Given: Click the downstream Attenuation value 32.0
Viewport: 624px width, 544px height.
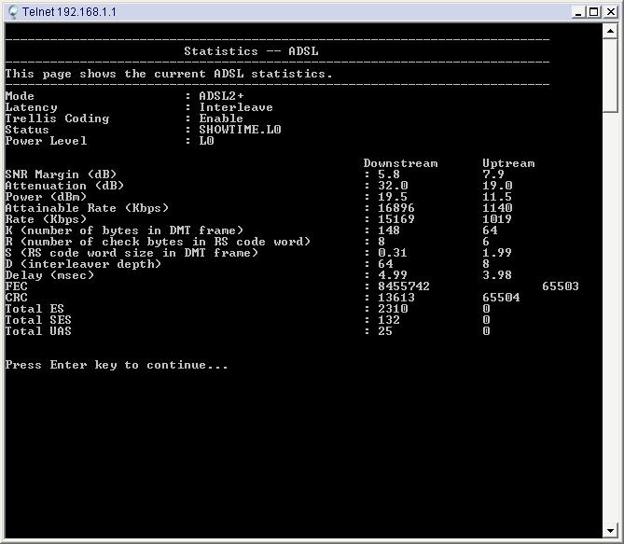Looking at the screenshot, I should [393, 186].
